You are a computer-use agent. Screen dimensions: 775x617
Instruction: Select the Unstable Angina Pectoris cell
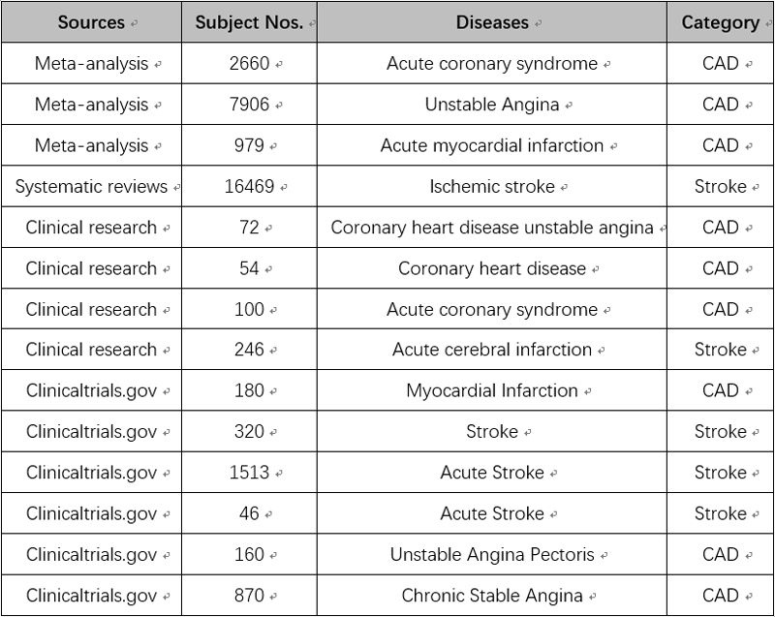coord(492,554)
